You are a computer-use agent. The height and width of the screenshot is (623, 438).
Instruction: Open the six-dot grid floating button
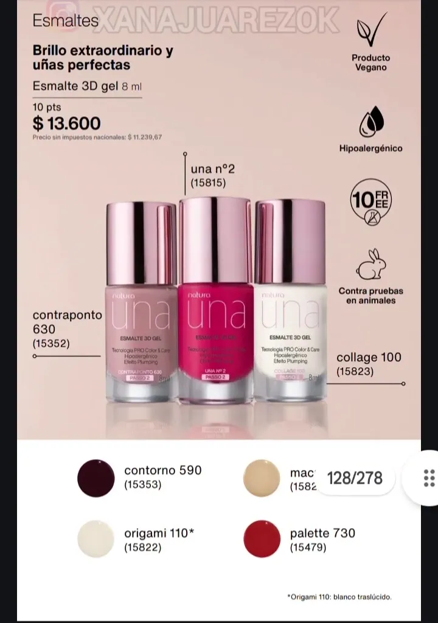coord(428,478)
